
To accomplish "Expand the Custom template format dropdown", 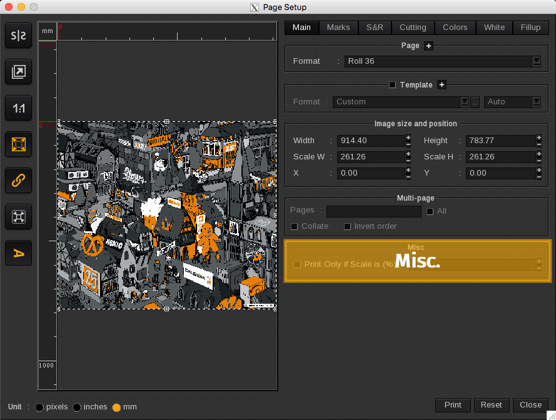I will pos(464,102).
